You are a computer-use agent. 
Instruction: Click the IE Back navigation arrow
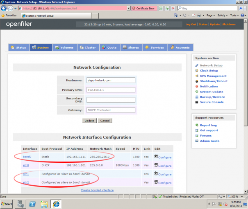coord(4,8)
